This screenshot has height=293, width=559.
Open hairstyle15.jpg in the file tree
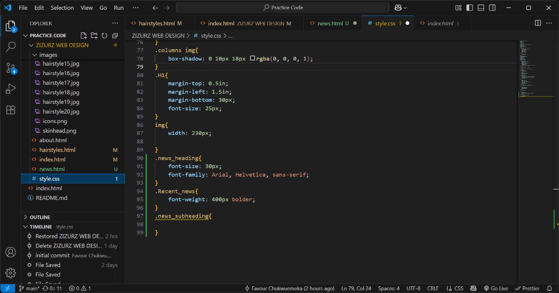61,64
